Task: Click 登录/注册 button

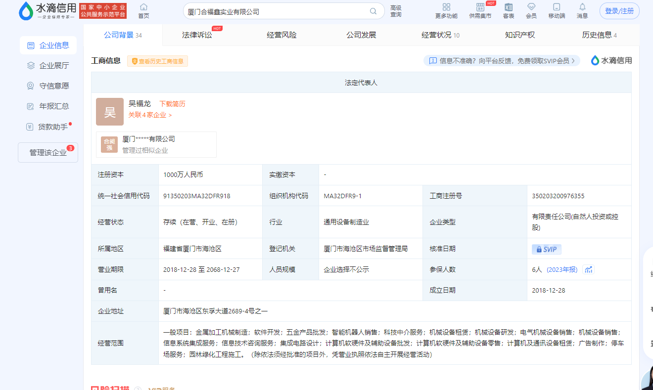Action: click(619, 11)
